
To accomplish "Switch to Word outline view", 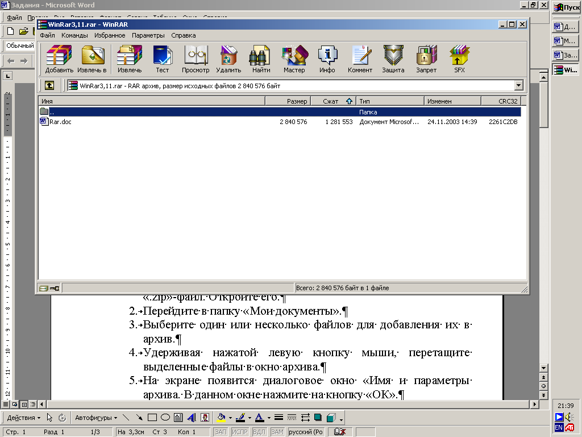I will [33, 405].
